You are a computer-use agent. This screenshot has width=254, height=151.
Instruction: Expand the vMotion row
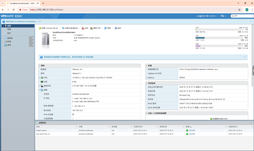147,78
